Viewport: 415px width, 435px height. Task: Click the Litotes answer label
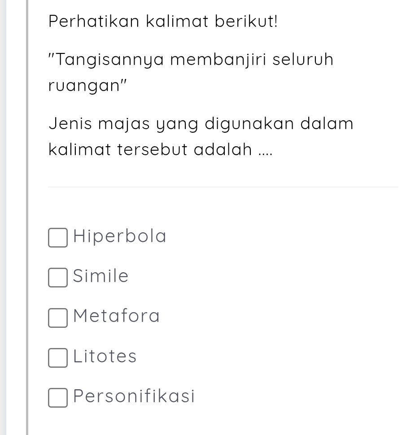(x=105, y=357)
